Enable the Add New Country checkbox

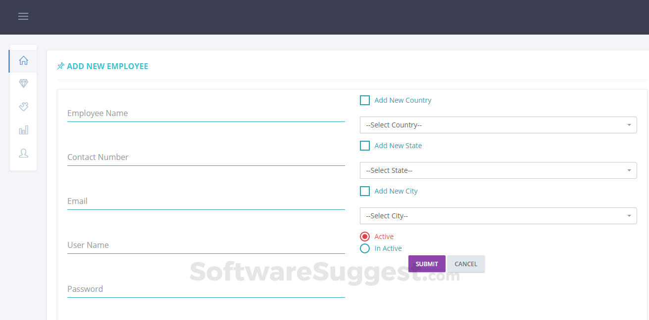(365, 100)
